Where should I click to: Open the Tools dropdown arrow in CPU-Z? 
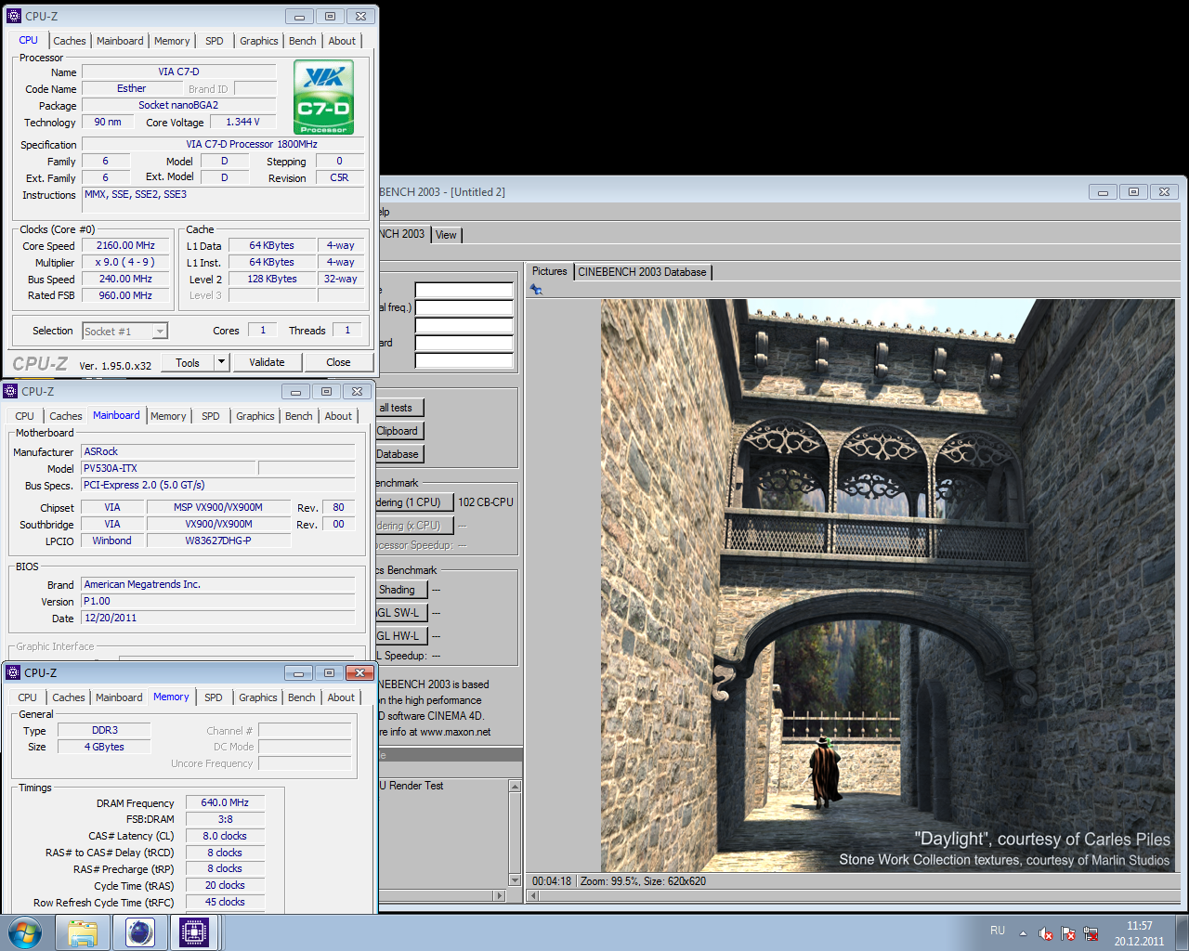(x=222, y=362)
